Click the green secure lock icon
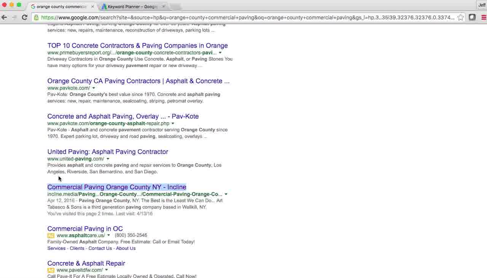The width and height of the screenshot is (487, 278). pos(36,17)
